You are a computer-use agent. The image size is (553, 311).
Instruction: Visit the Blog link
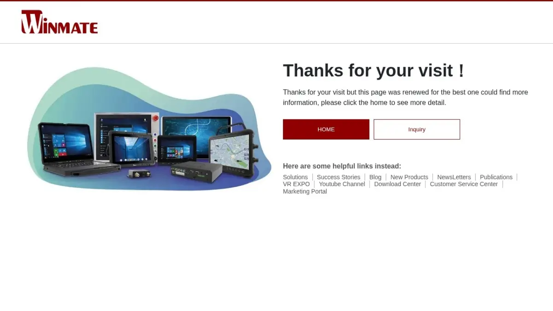coord(376,177)
